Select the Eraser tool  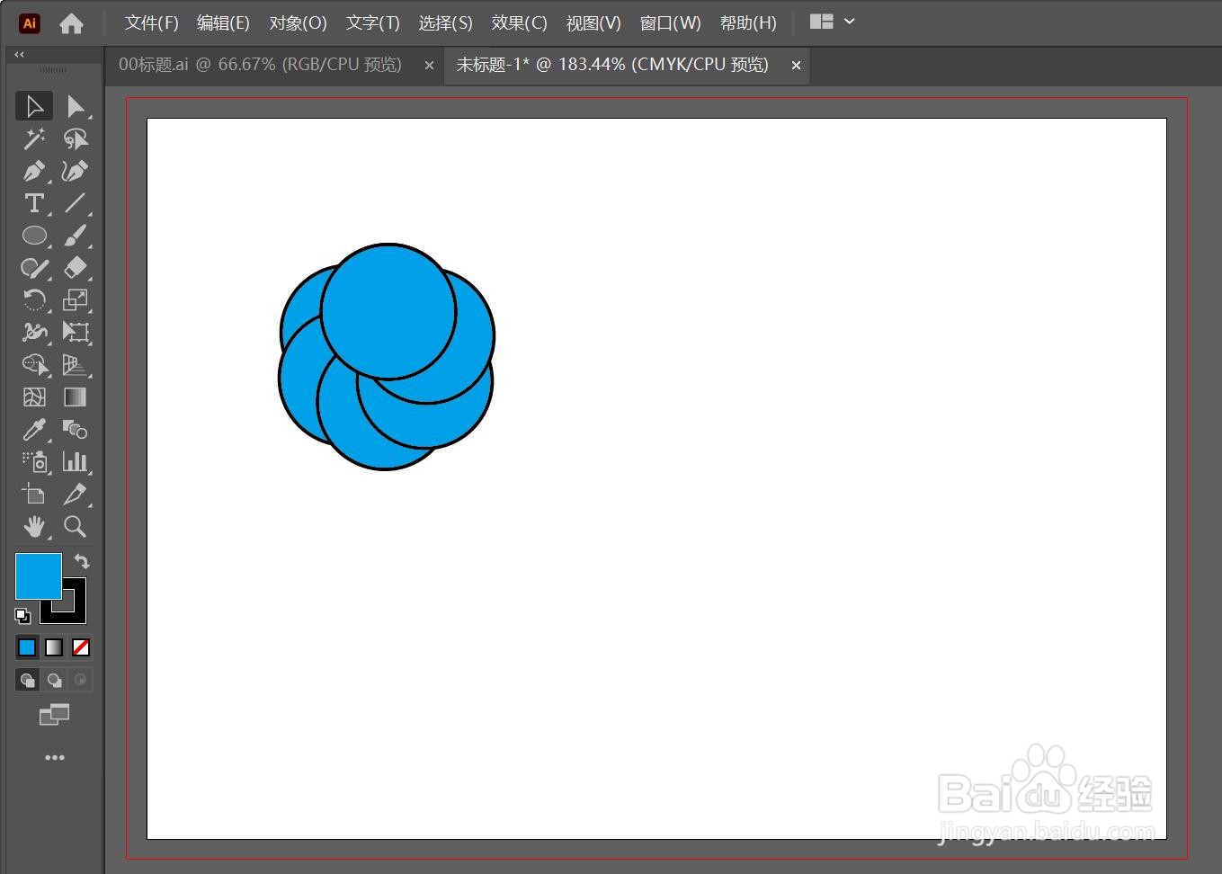(x=76, y=268)
